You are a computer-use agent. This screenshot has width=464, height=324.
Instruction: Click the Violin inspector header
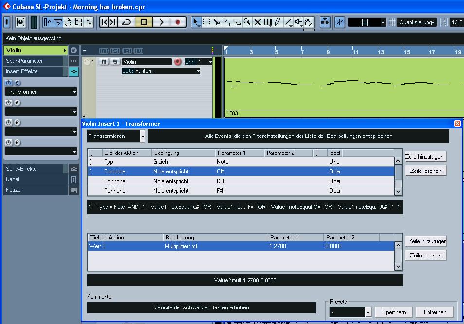36,50
